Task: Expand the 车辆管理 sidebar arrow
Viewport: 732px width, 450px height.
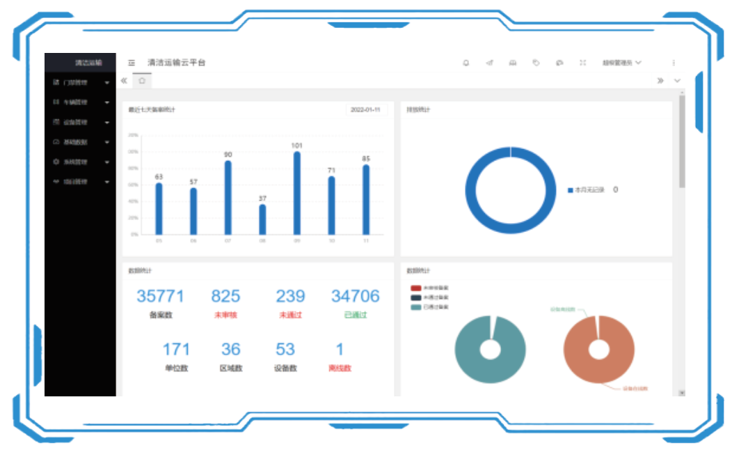Action: point(107,102)
